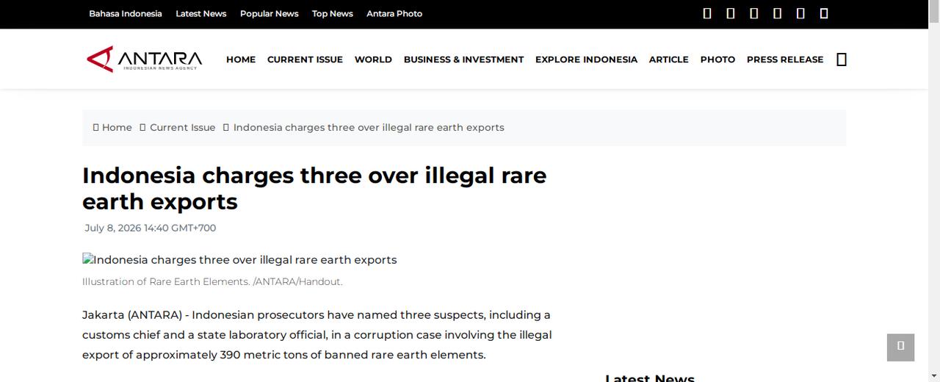
Task: Open the ARTICLE navigation item
Action: [x=669, y=60]
